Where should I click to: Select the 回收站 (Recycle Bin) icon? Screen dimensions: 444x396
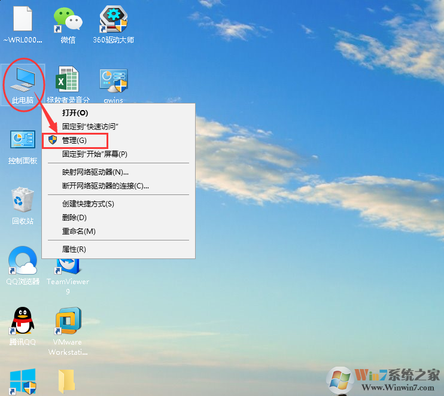23,199
